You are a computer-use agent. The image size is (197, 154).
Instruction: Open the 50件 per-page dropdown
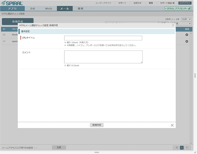[x=186, y=19]
